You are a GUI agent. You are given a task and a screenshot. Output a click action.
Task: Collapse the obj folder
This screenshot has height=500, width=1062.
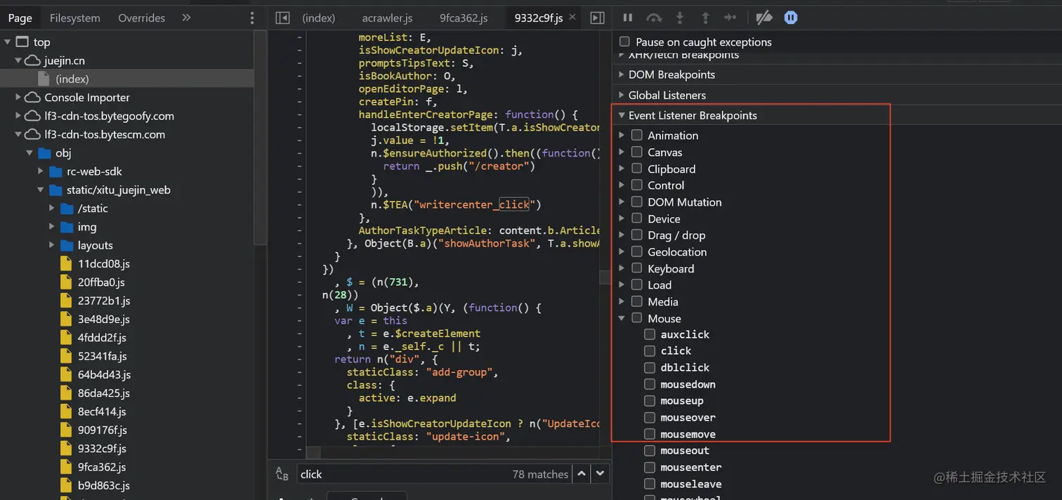[30, 152]
